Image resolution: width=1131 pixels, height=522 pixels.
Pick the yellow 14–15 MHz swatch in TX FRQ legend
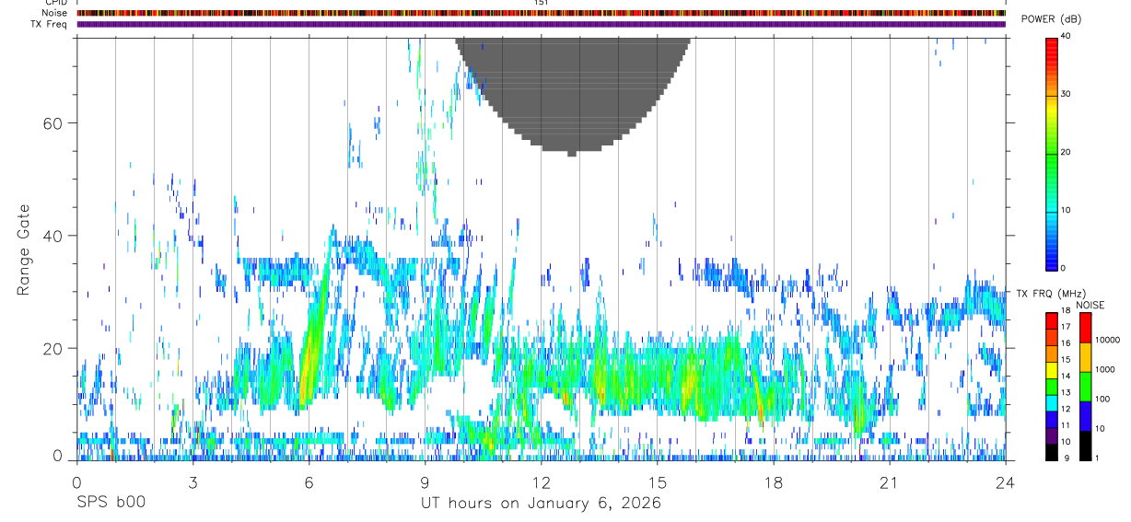(x=1051, y=368)
